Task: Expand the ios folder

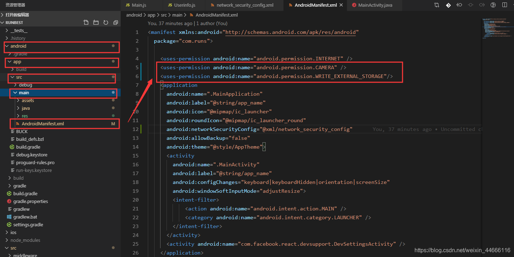Action: (x=7, y=232)
